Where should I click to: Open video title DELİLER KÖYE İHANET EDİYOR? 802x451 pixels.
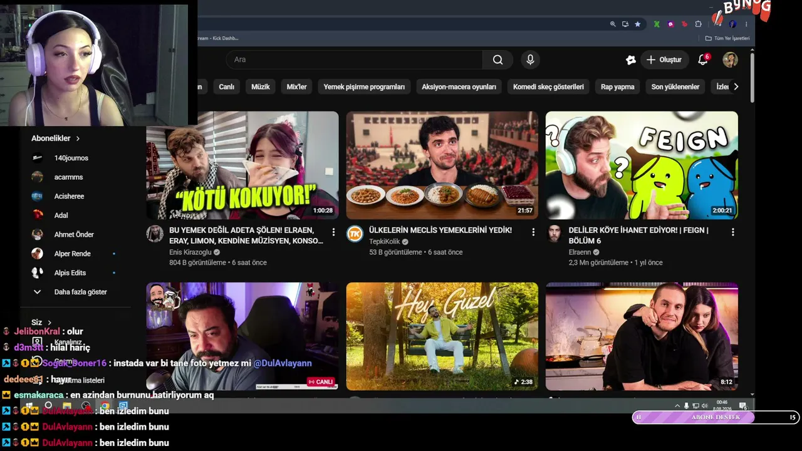638,236
